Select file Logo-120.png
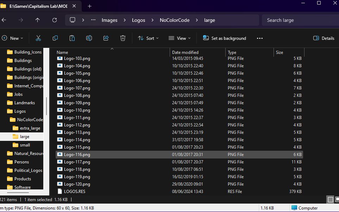Viewport: 339px width, 212px height. pos(179,184)
